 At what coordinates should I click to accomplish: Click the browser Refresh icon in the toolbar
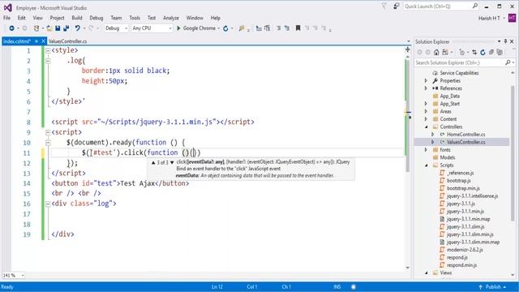point(225,28)
